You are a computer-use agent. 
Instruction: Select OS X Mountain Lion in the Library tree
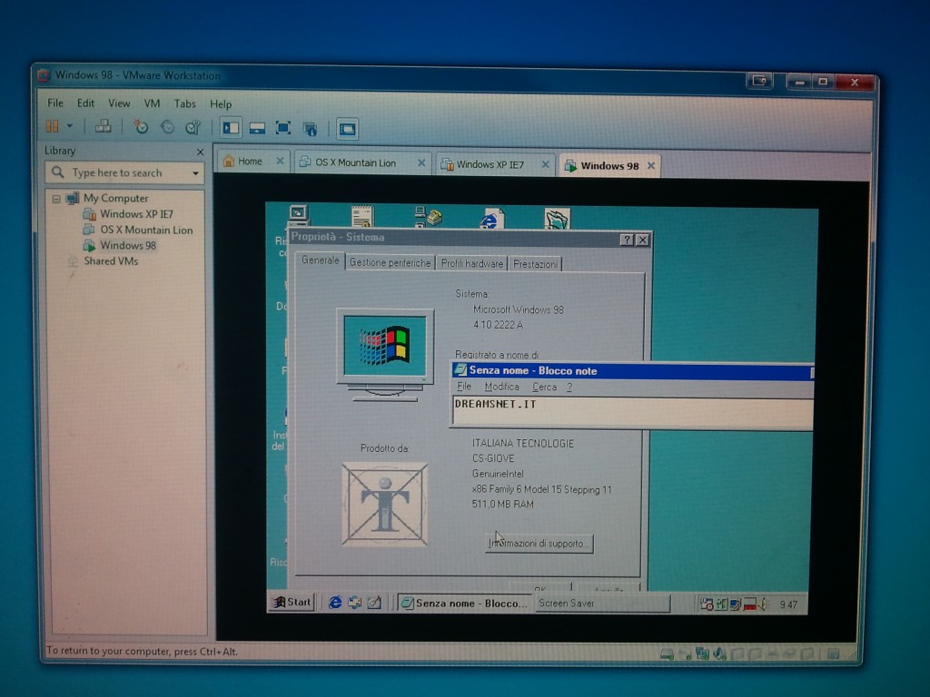click(146, 230)
